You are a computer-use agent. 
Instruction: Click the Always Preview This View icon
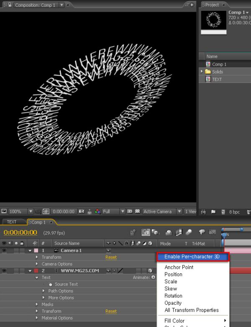click(4, 211)
